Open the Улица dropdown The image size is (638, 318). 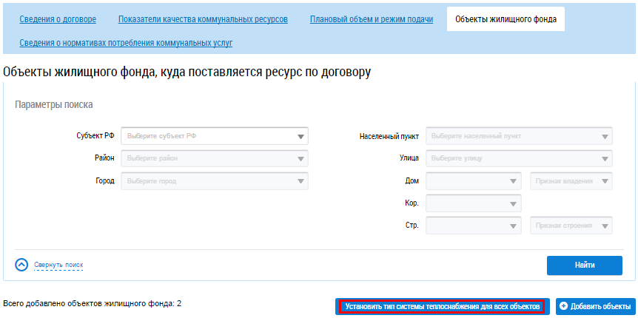[x=519, y=158]
